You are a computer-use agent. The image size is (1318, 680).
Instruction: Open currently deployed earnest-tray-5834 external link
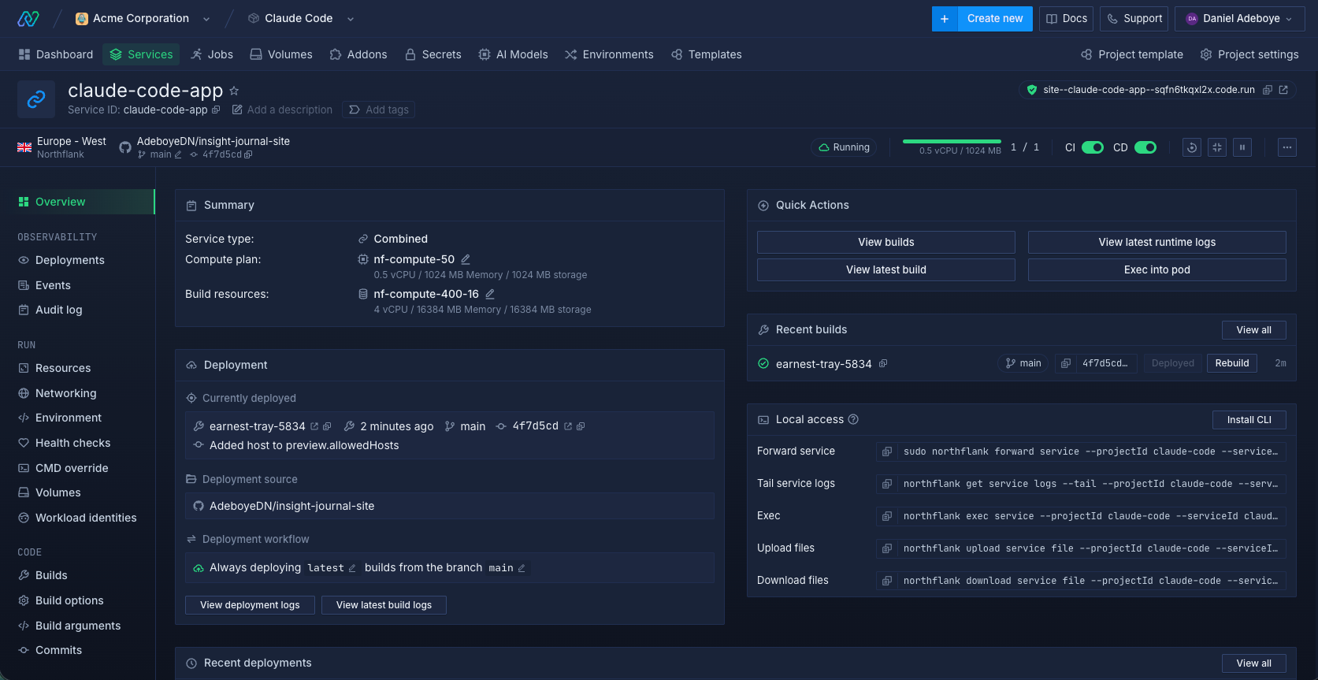point(314,426)
